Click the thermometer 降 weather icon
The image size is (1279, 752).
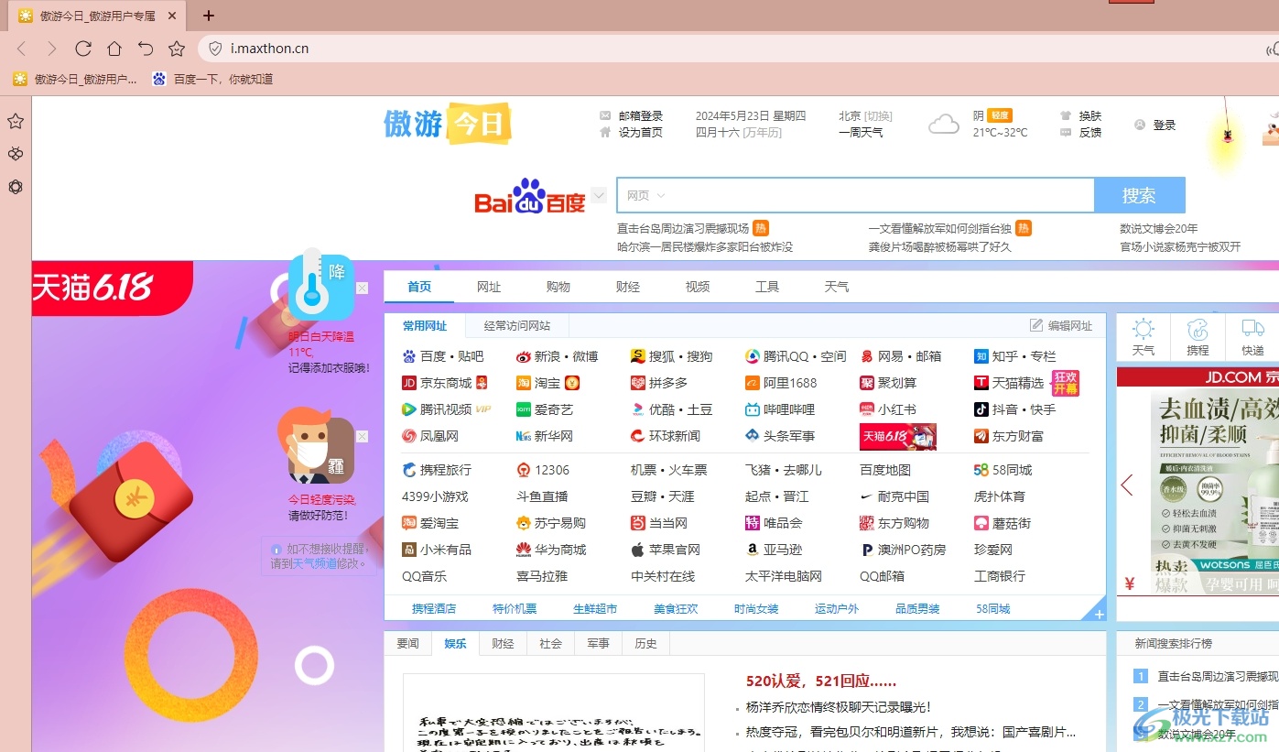coord(320,284)
